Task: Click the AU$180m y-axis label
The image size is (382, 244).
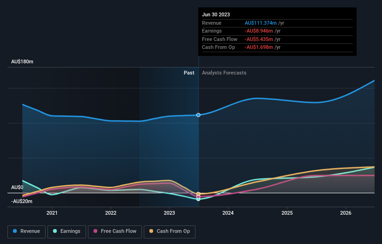Action: [22, 61]
